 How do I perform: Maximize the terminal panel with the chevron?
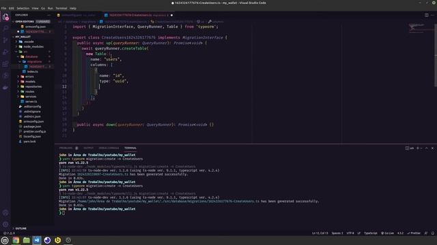[x=426, y=148]
